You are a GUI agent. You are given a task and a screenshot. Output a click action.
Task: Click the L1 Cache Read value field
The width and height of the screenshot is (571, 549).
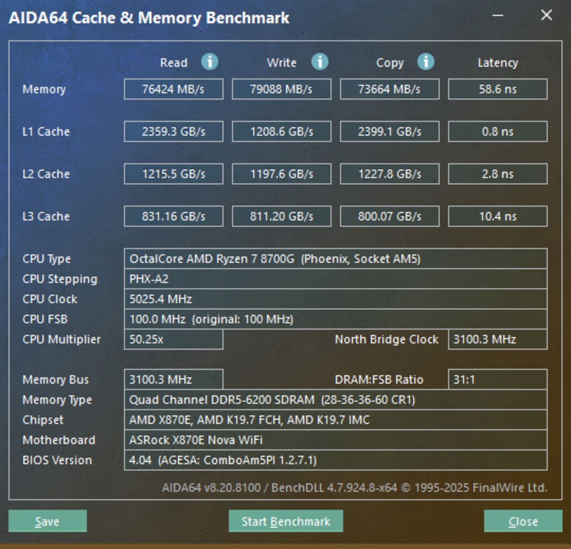173,131
